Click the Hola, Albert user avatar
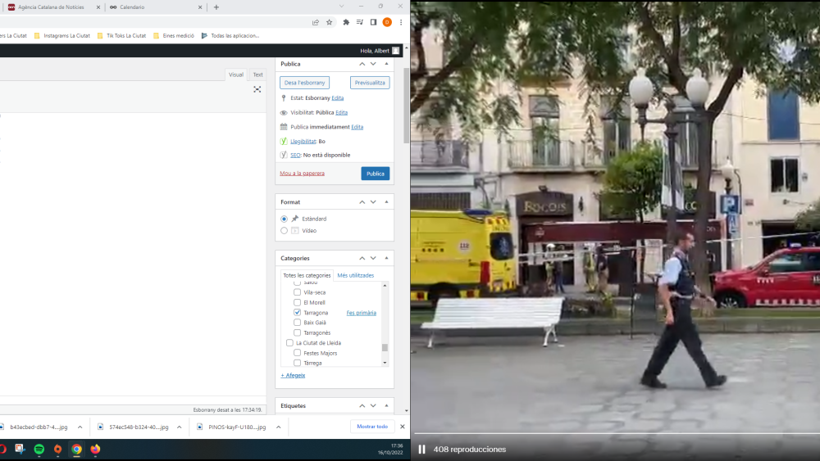This screenshot has height=461, width=820. (396, 51)
